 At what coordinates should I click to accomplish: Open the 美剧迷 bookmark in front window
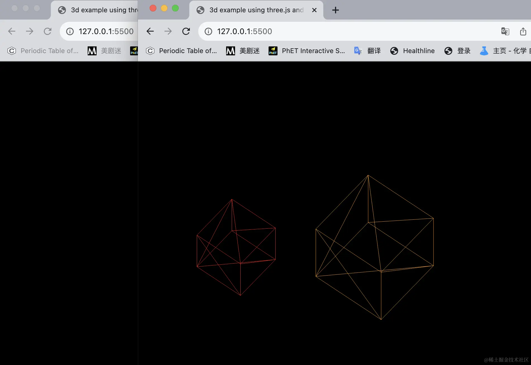[243, 51]
